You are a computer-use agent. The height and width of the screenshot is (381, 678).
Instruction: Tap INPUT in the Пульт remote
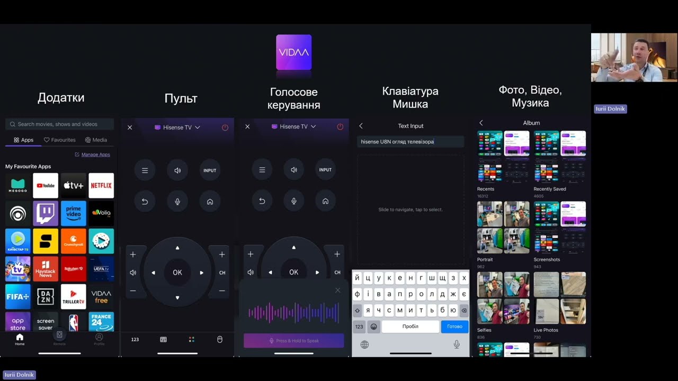point(210,170)
